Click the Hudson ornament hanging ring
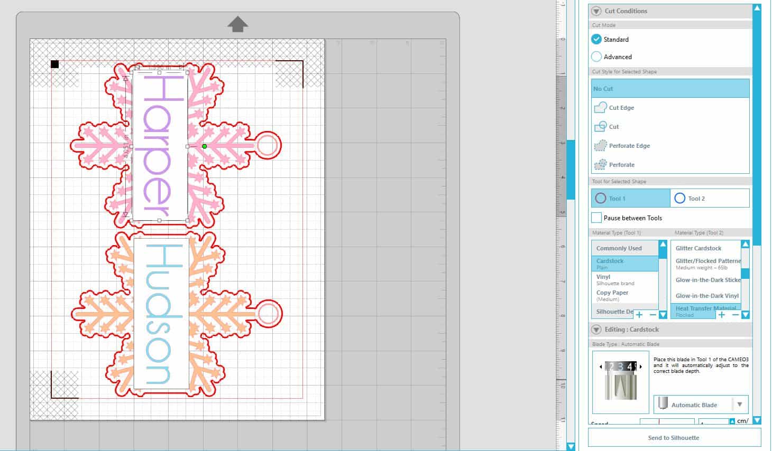 269,313
